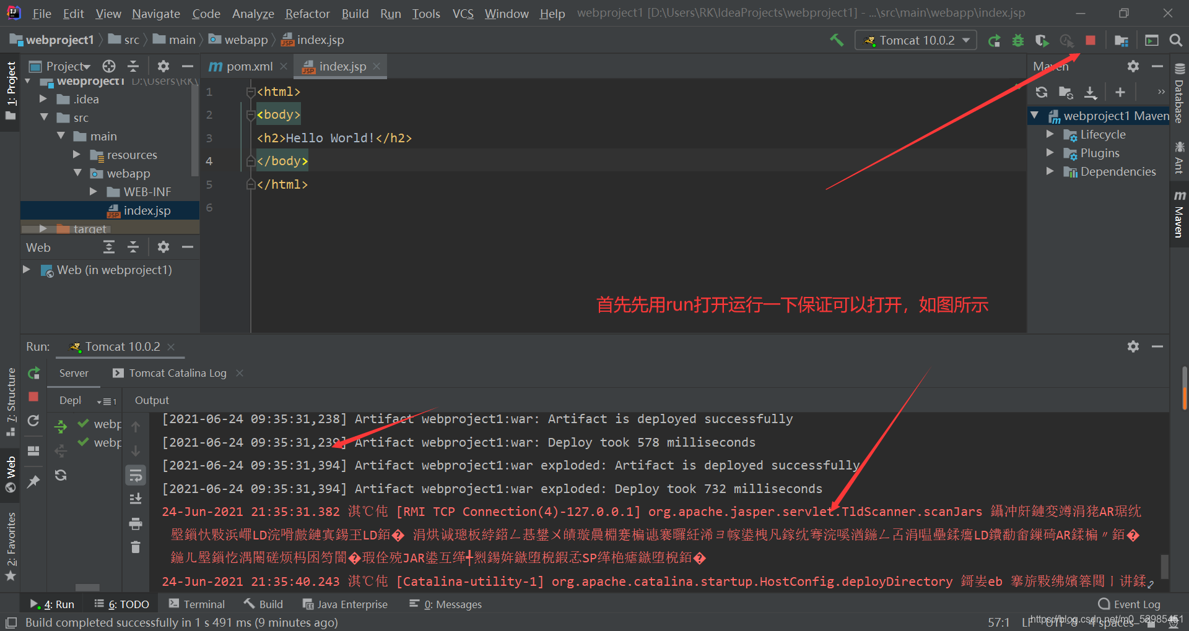
Task: Expand the WEB-INF folder
Action: 94,192
